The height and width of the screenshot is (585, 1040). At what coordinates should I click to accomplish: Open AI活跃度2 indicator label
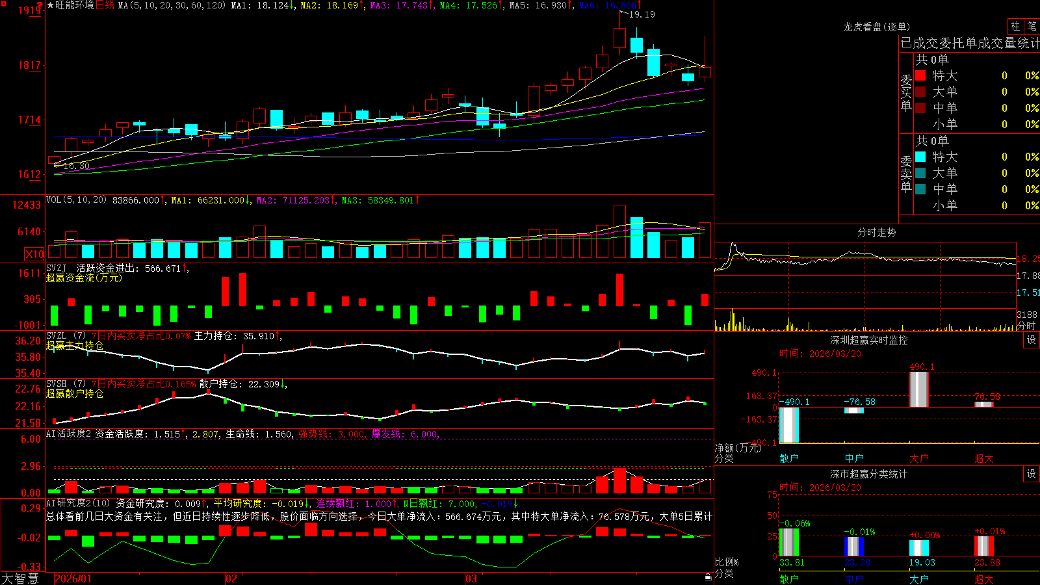point(69,434)
